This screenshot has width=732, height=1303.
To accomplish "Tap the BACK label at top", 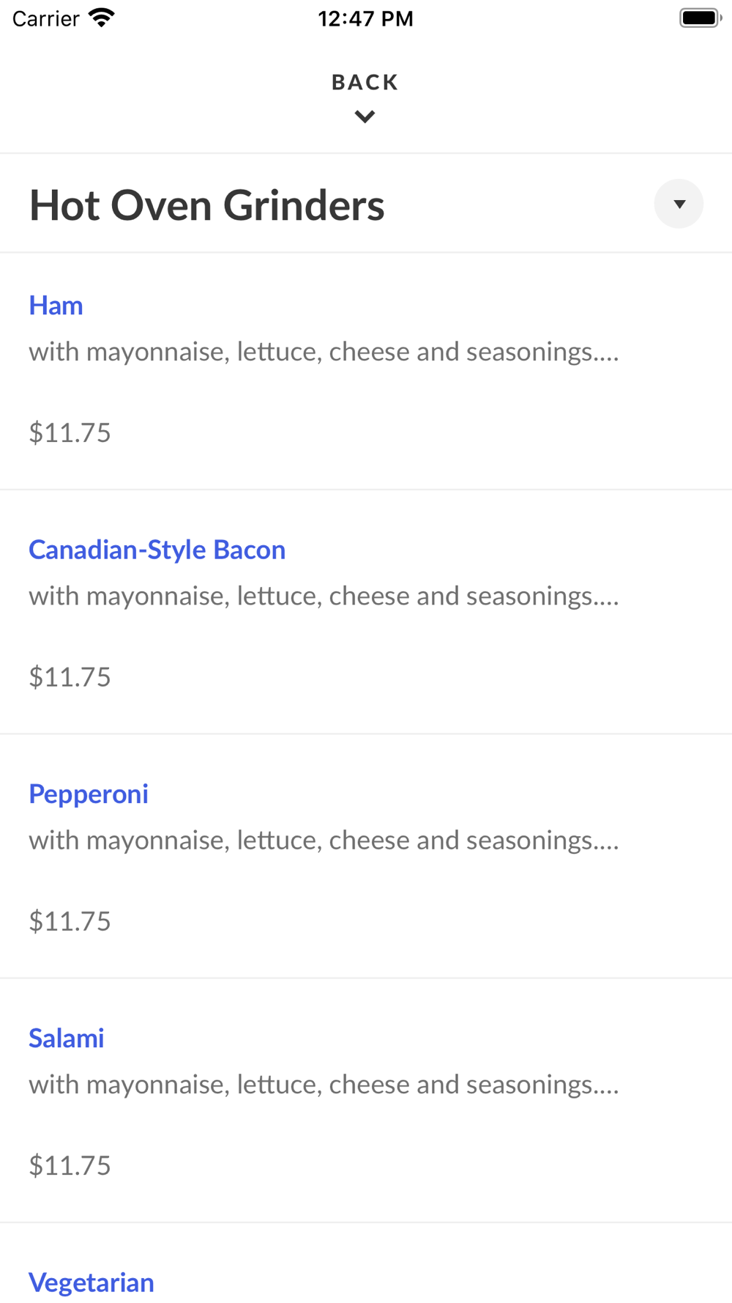I will (365, 82).
